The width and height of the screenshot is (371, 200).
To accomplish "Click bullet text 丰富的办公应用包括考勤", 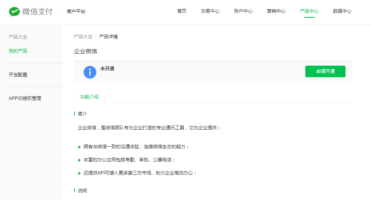I will (x=129, y=160).
